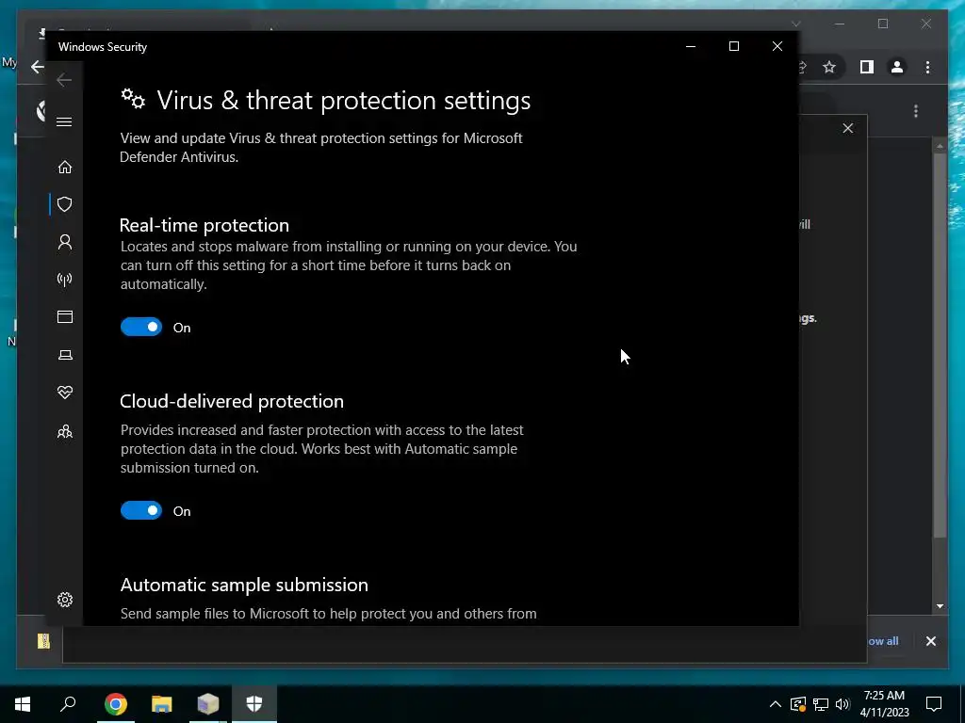Open Device performance & health heart icon

coord(65,393)
